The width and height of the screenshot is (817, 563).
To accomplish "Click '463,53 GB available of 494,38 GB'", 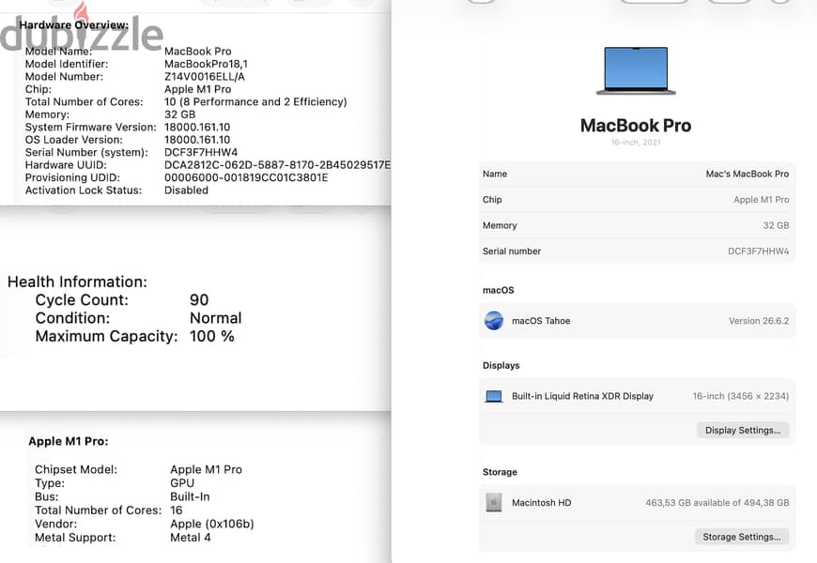I will coord(717,503).
